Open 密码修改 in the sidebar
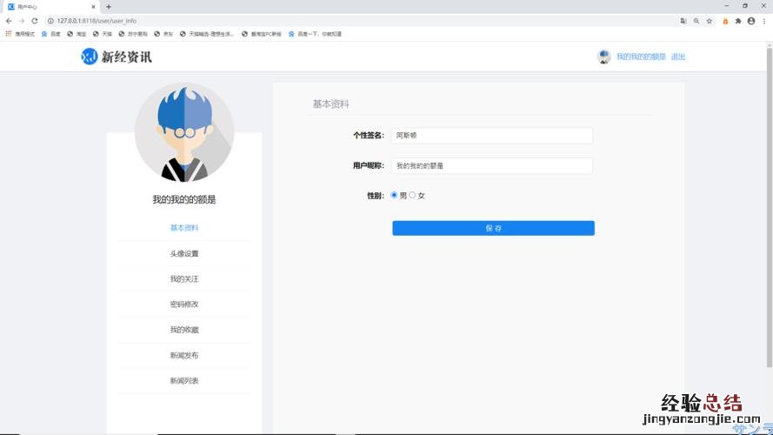 (x=184, y=304)
